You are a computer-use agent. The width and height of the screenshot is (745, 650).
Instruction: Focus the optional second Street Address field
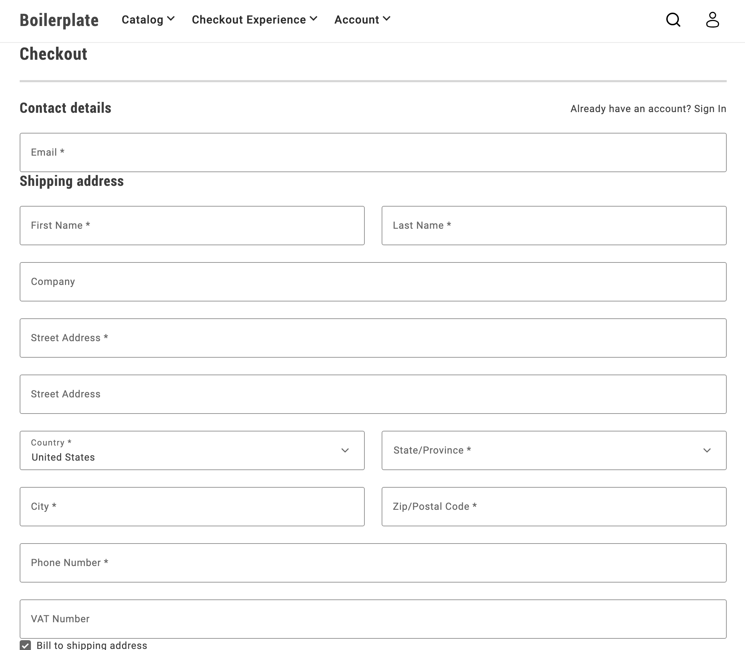373,394
